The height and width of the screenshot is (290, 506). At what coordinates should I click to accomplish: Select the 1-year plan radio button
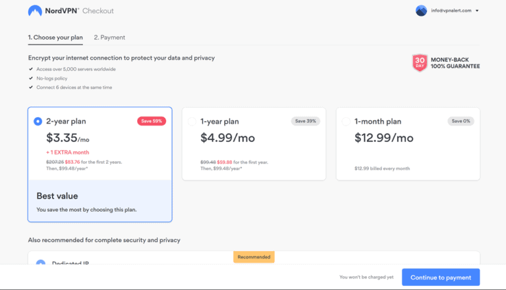(x=192, y=122)
